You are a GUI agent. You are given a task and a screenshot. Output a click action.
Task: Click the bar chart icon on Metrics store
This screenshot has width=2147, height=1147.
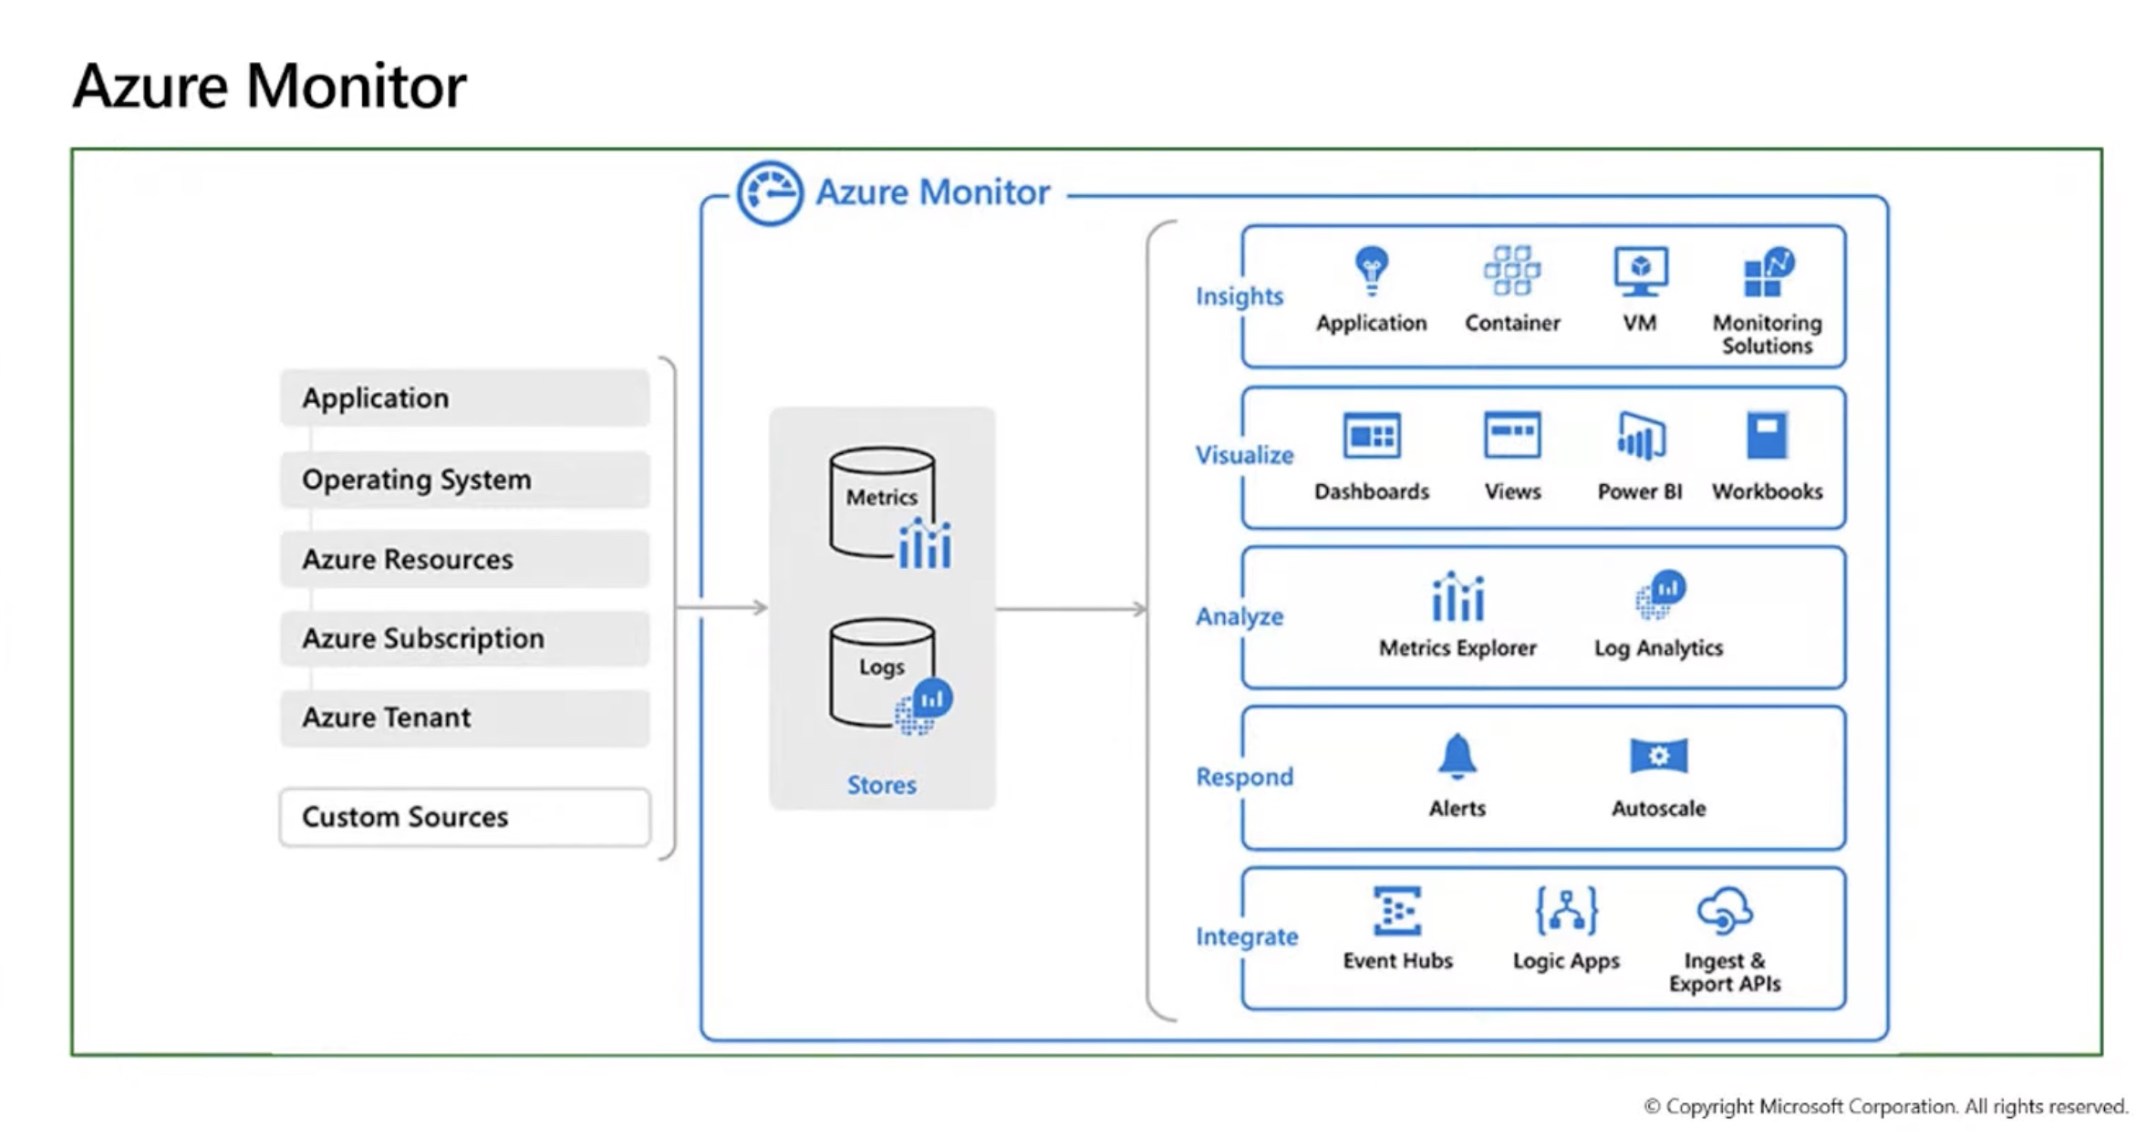click(924, 543)
